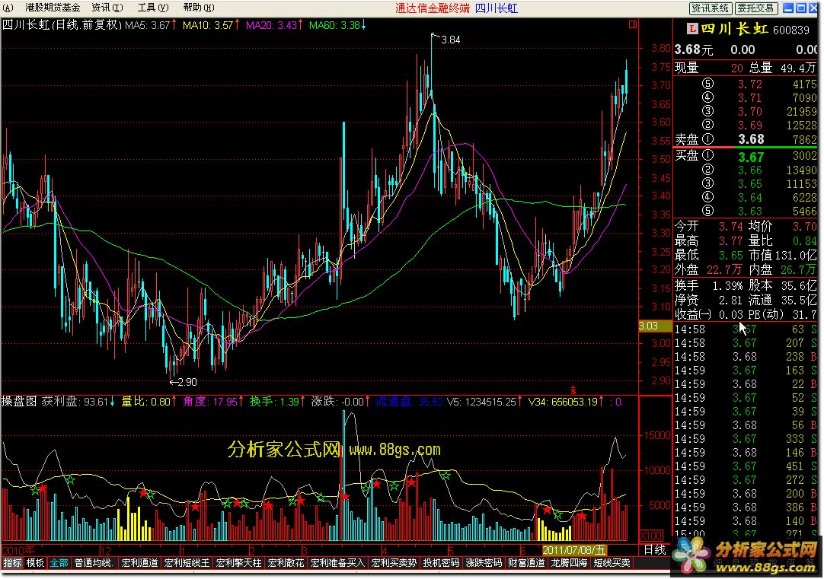Select the 指标 tab

(x=13, y=563)
